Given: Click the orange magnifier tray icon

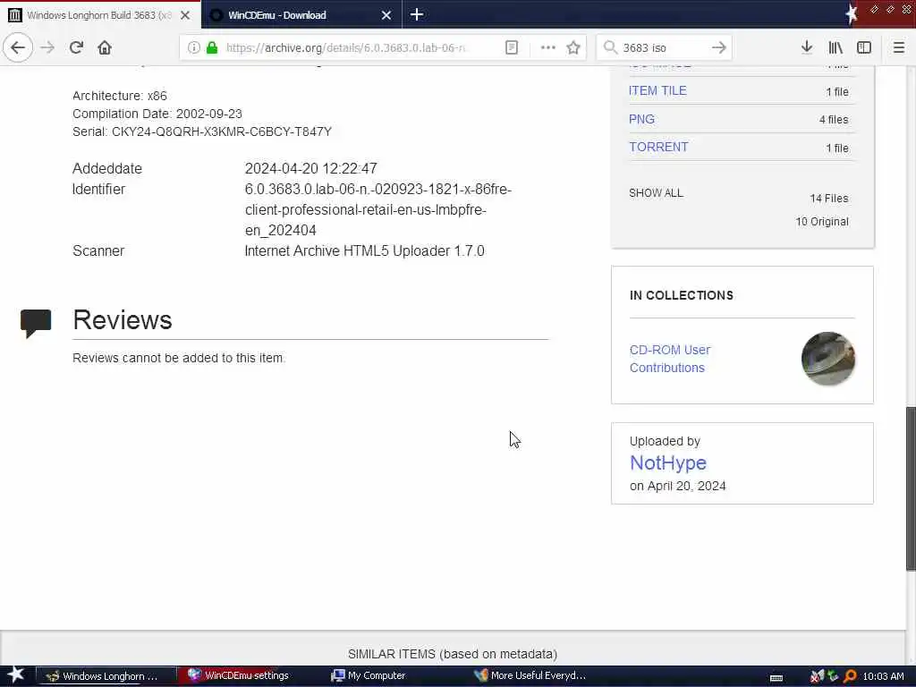Looking at the screenshot, I should click(850, 676).
